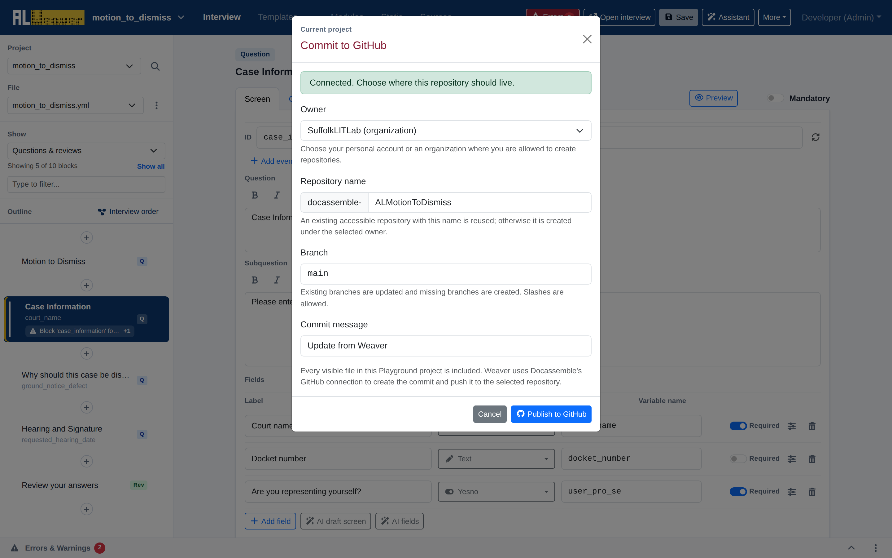Click Add field button
This screenshot has width=892, height=558.
pyautogui.click(x=270, y=521)
